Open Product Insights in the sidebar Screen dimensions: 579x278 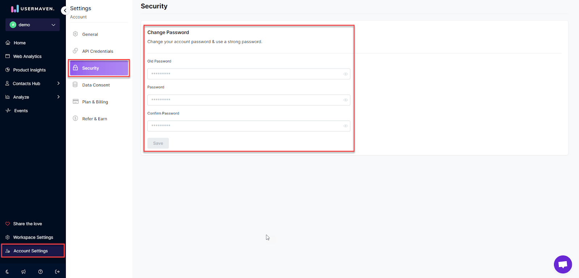[29, 70]
